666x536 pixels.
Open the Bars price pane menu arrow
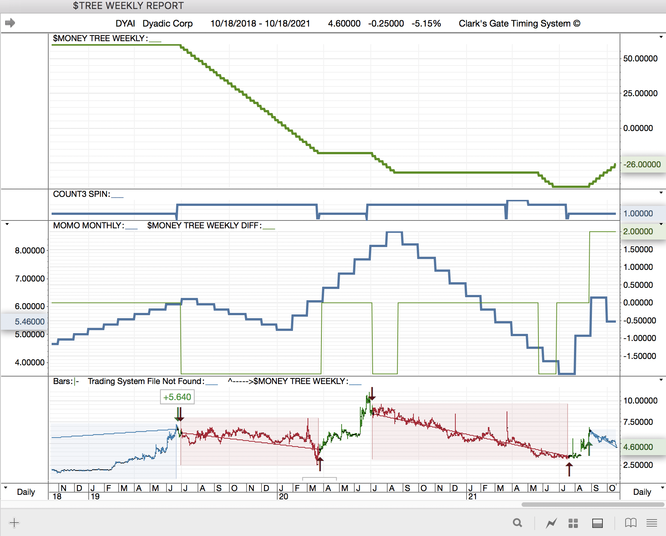pyautogui.click(x=661, y=380)
